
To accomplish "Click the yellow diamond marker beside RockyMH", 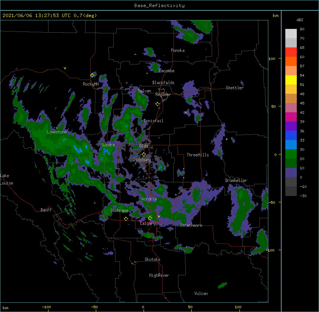I will (x=93, y=75).
